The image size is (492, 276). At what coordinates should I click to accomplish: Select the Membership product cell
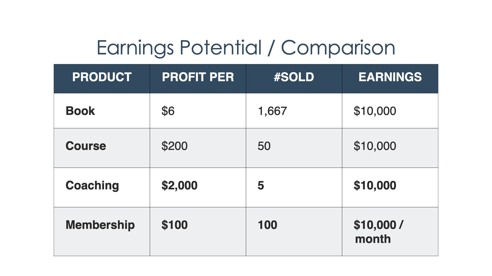(x=102, y=231)
